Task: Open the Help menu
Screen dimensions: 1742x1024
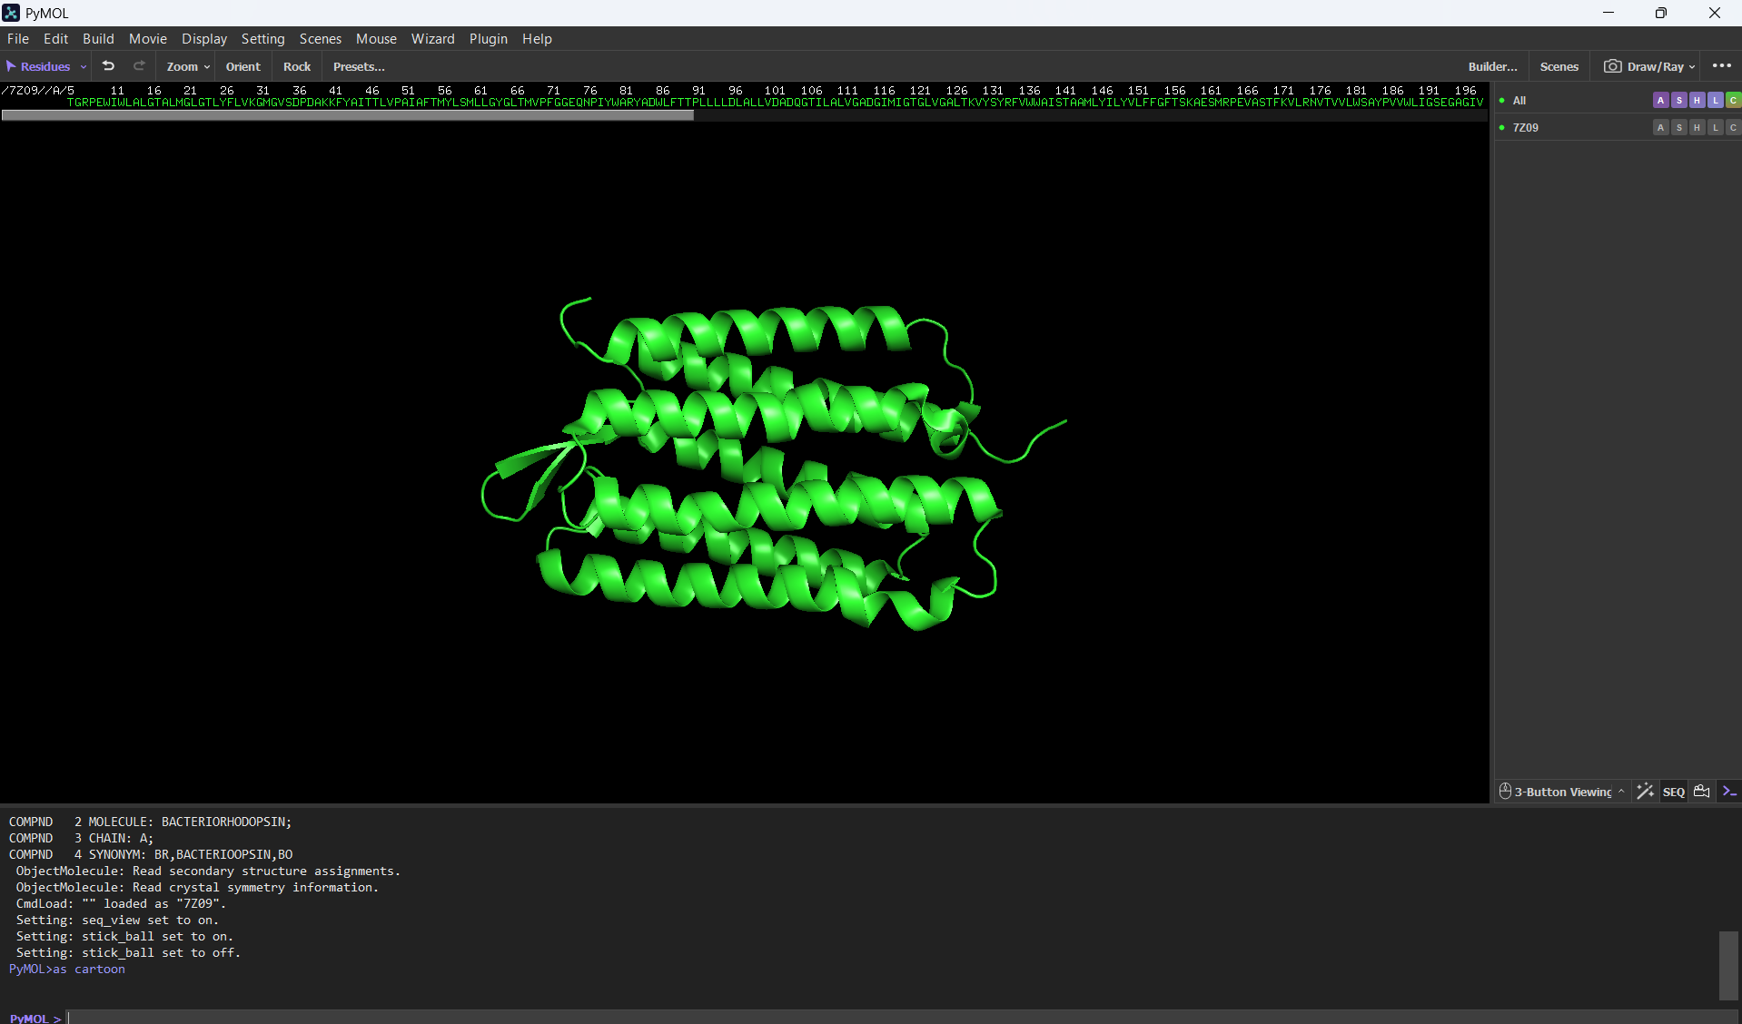Action: tap(537, 39)
